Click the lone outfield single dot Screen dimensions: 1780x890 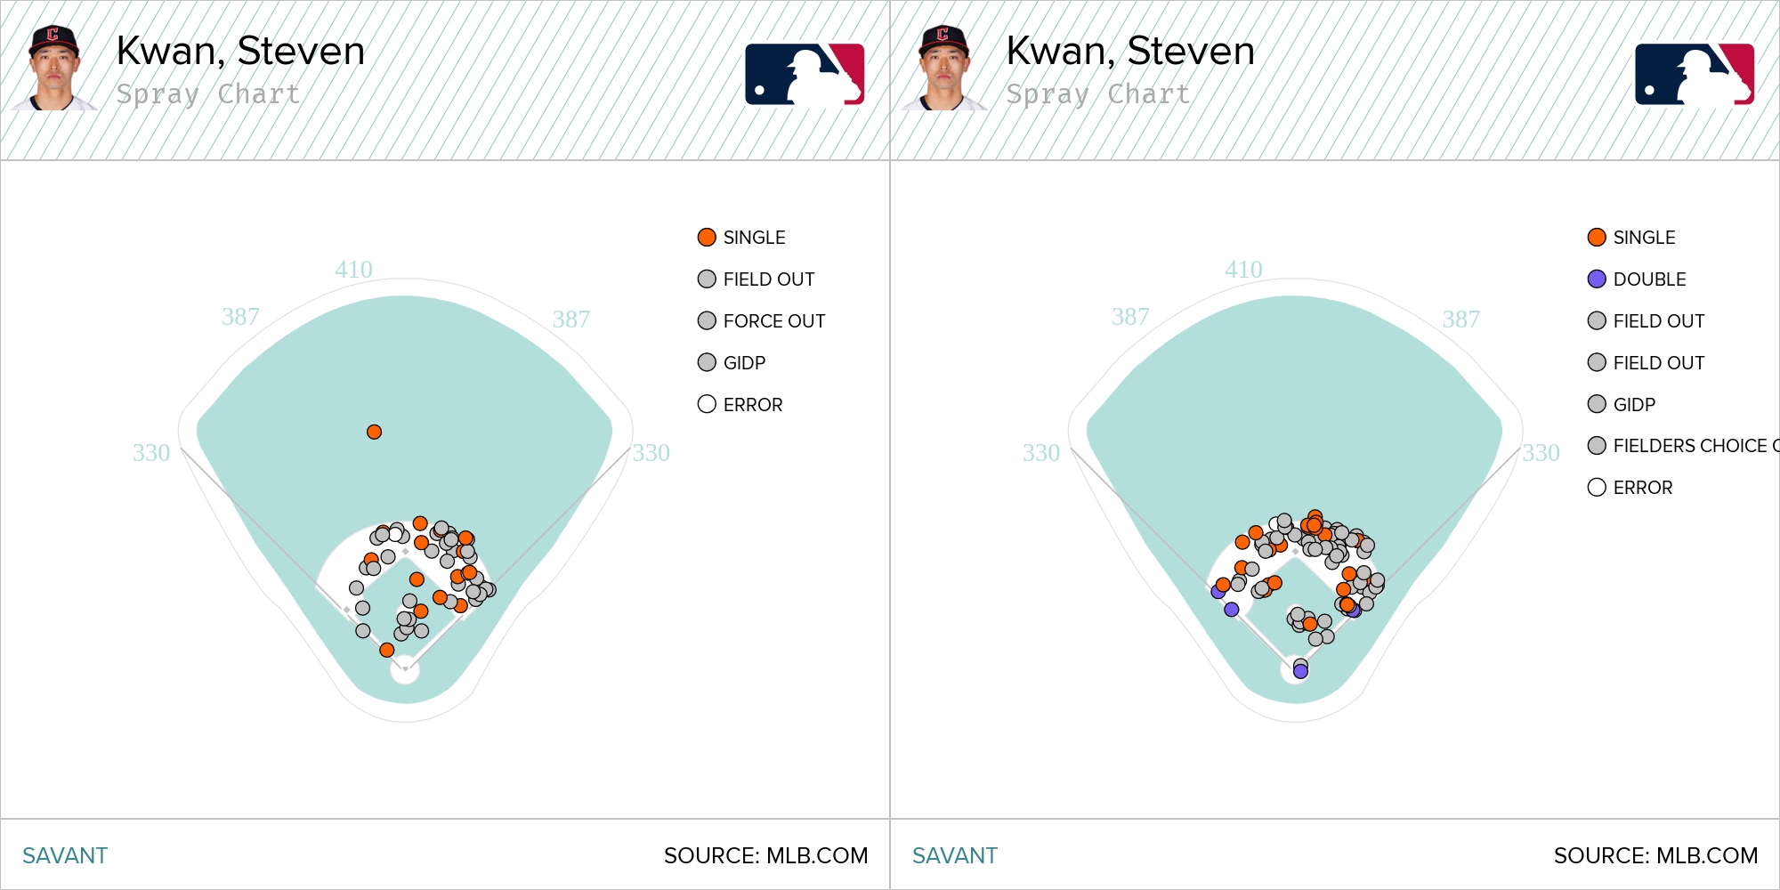pos(375,432)
